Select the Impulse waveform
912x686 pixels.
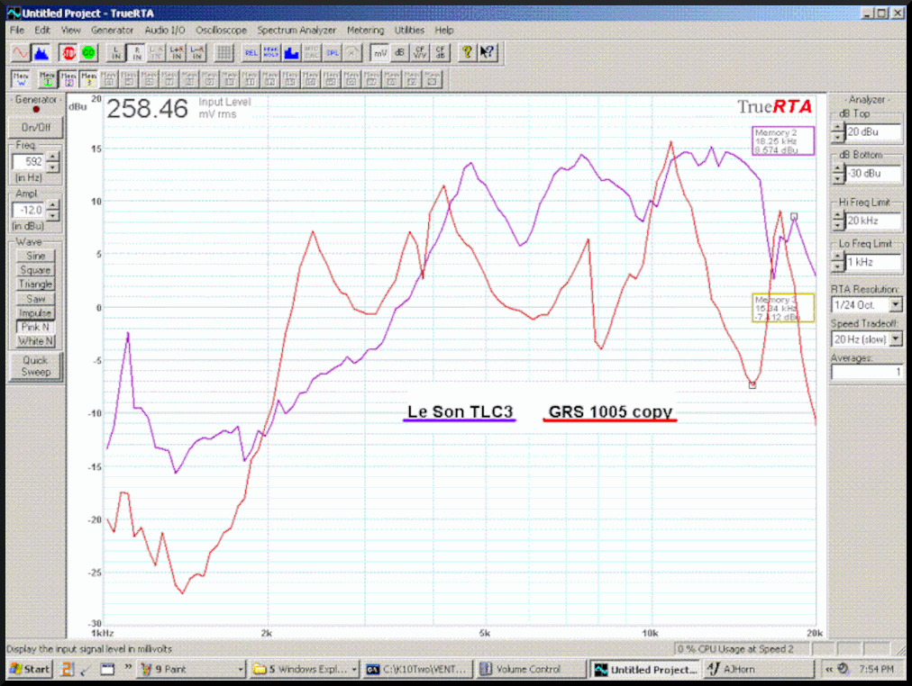coord(35,313)
